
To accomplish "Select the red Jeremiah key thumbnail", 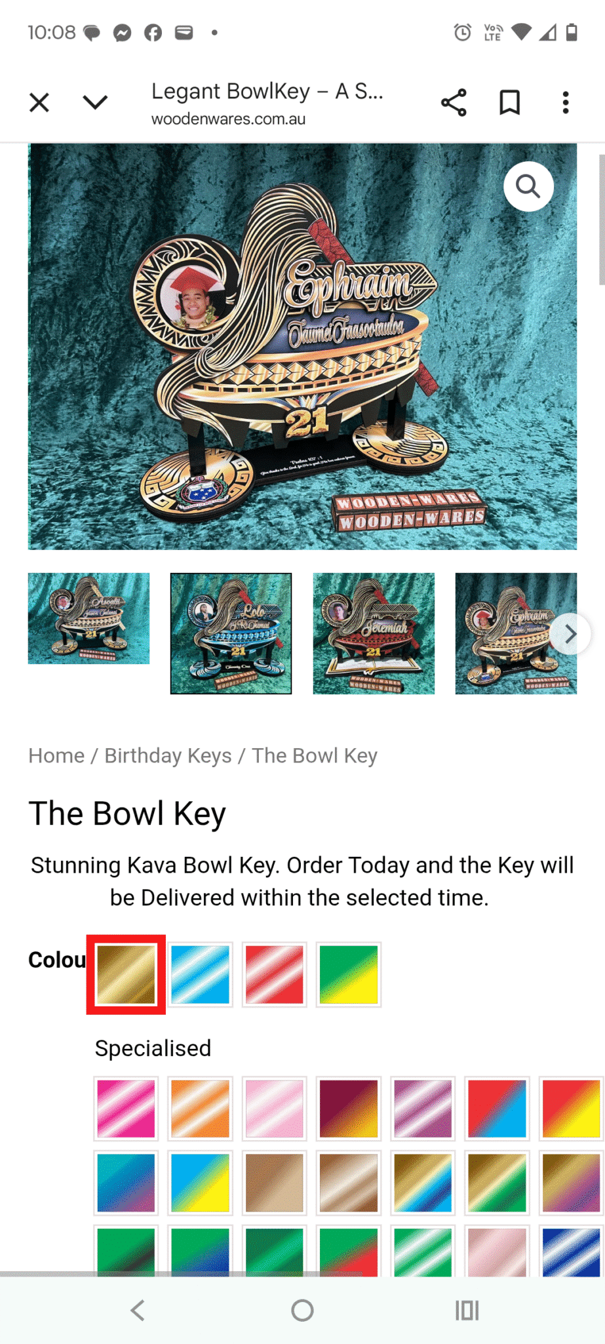I will pyautogui.click(x=374, y=633).
